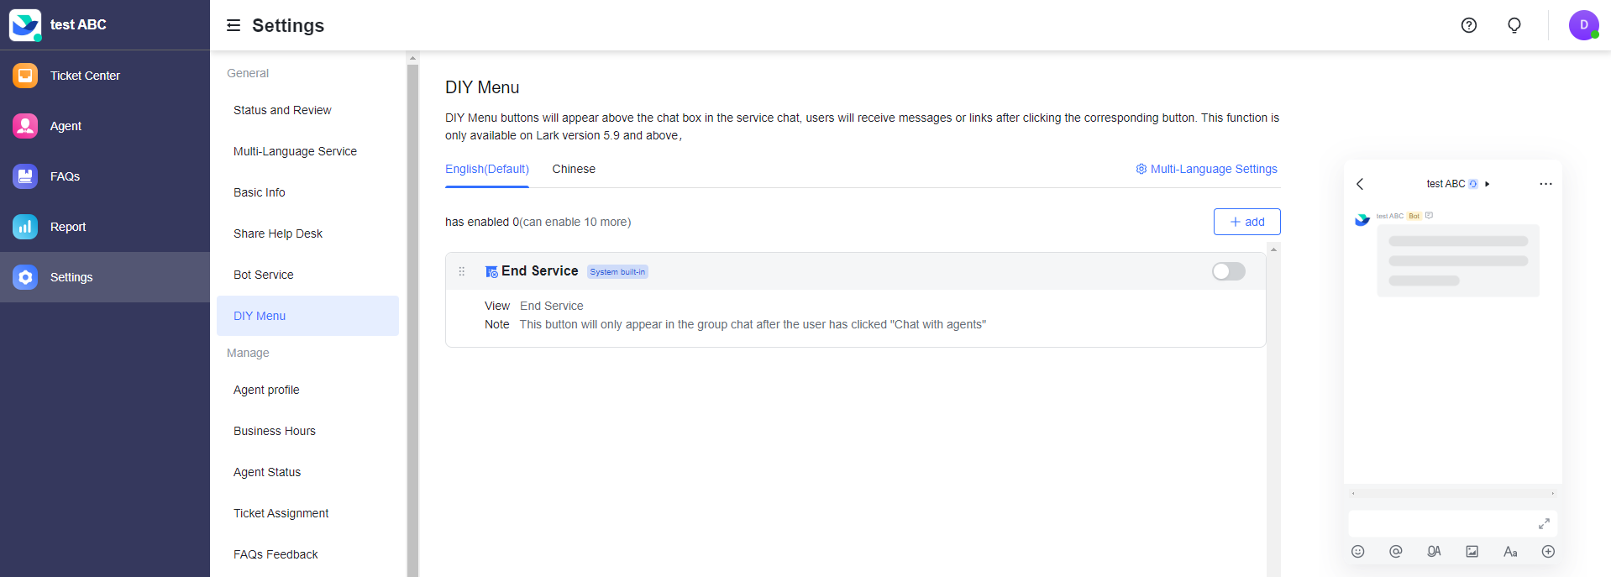
Task: Open Ticket Assignment settings
Action: point(307,513)
